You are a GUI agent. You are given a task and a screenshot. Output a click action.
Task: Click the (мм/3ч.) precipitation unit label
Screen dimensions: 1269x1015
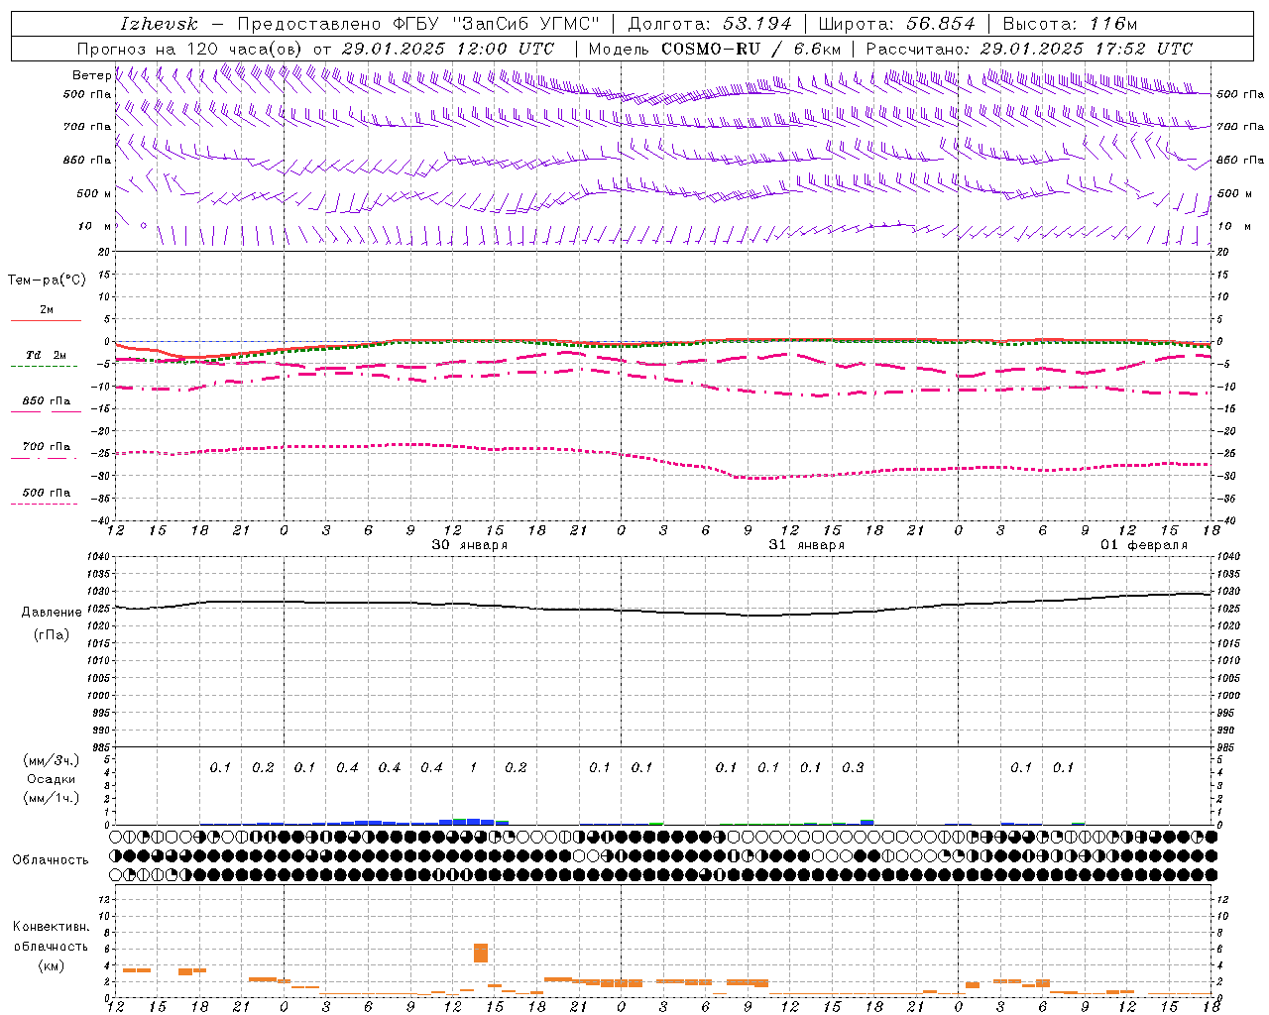point(52,760)
